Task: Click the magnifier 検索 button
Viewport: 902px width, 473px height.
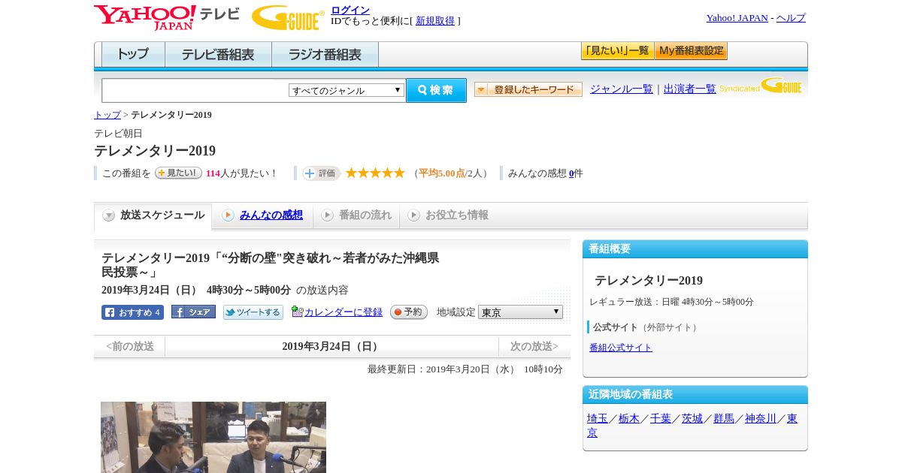Action: (x=436, y=90)
